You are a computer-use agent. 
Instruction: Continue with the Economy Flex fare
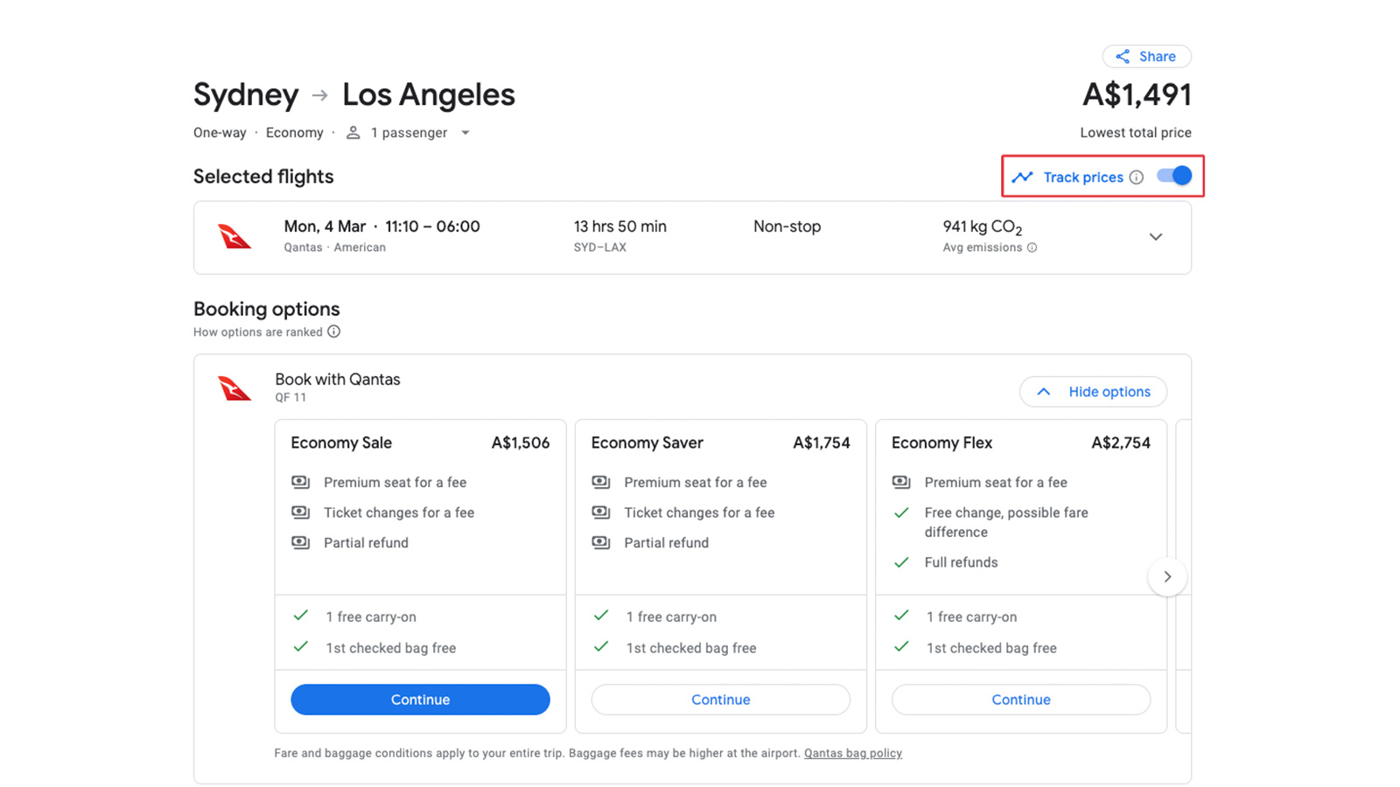point(1020,700)
